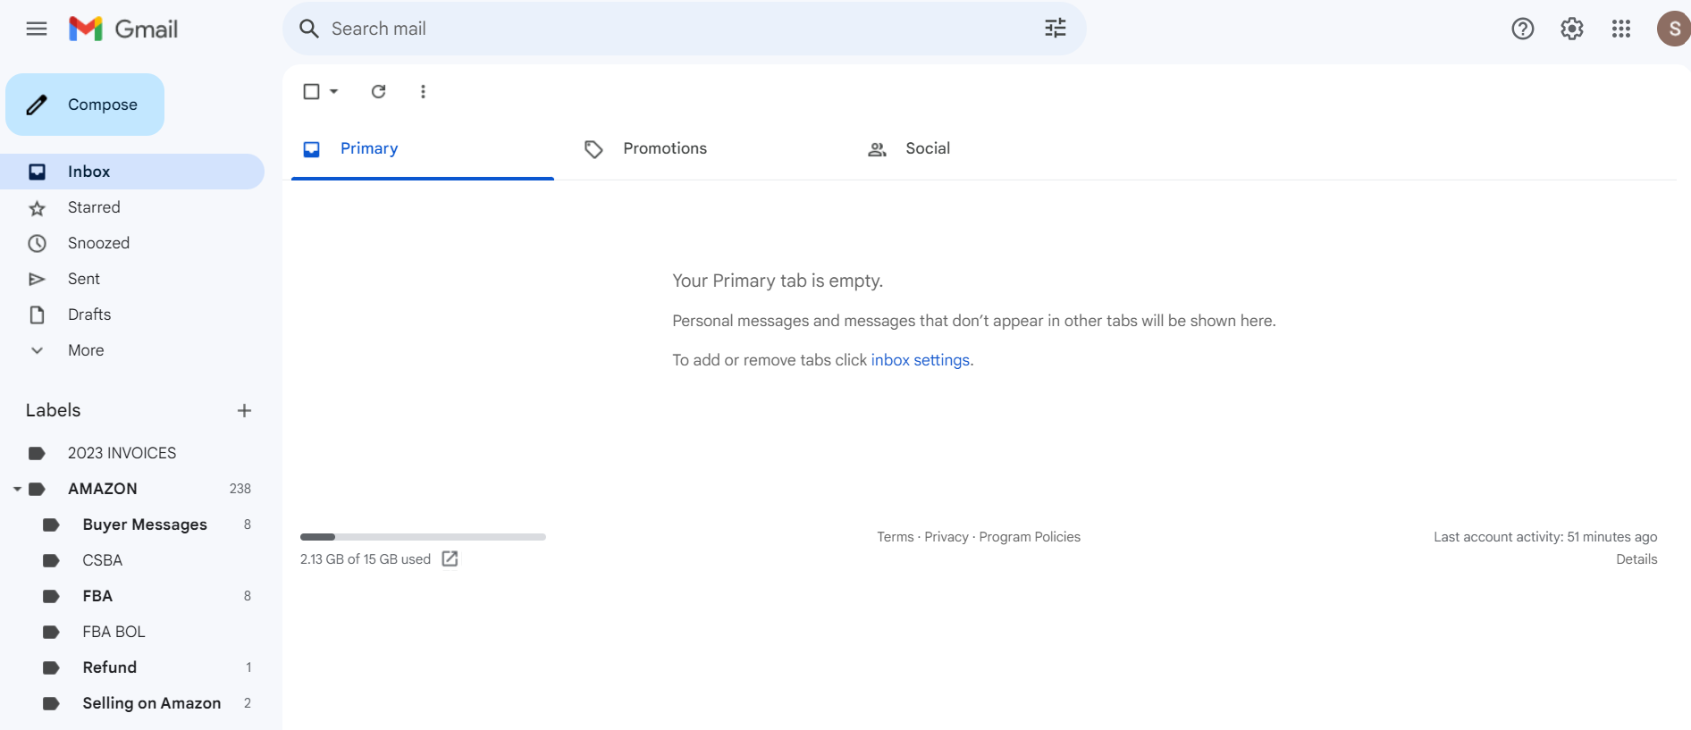
Task: Click the Gmail logo
Action: pos(123,29)
